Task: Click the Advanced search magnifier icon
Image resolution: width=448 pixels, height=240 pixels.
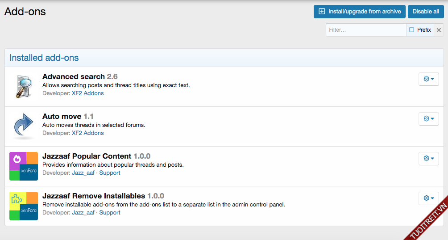Action: point(23,87)
